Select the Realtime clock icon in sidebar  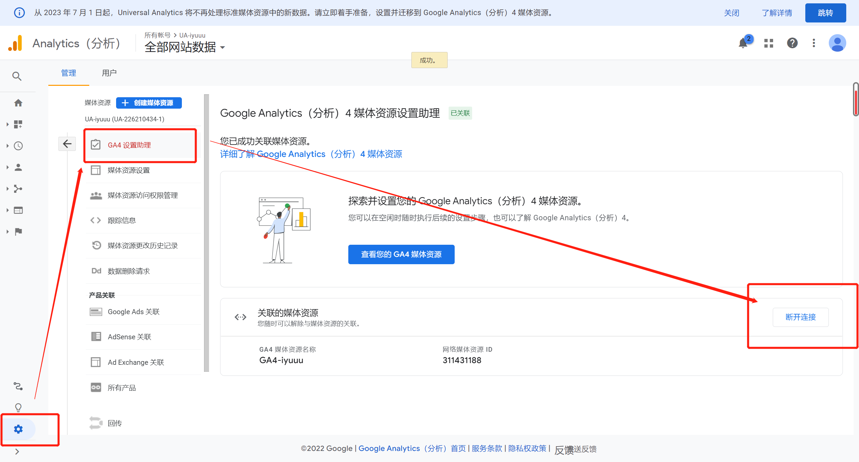[18, 146]
